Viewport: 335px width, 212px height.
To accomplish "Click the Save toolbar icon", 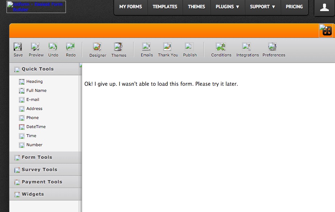I will click(18, 50).
